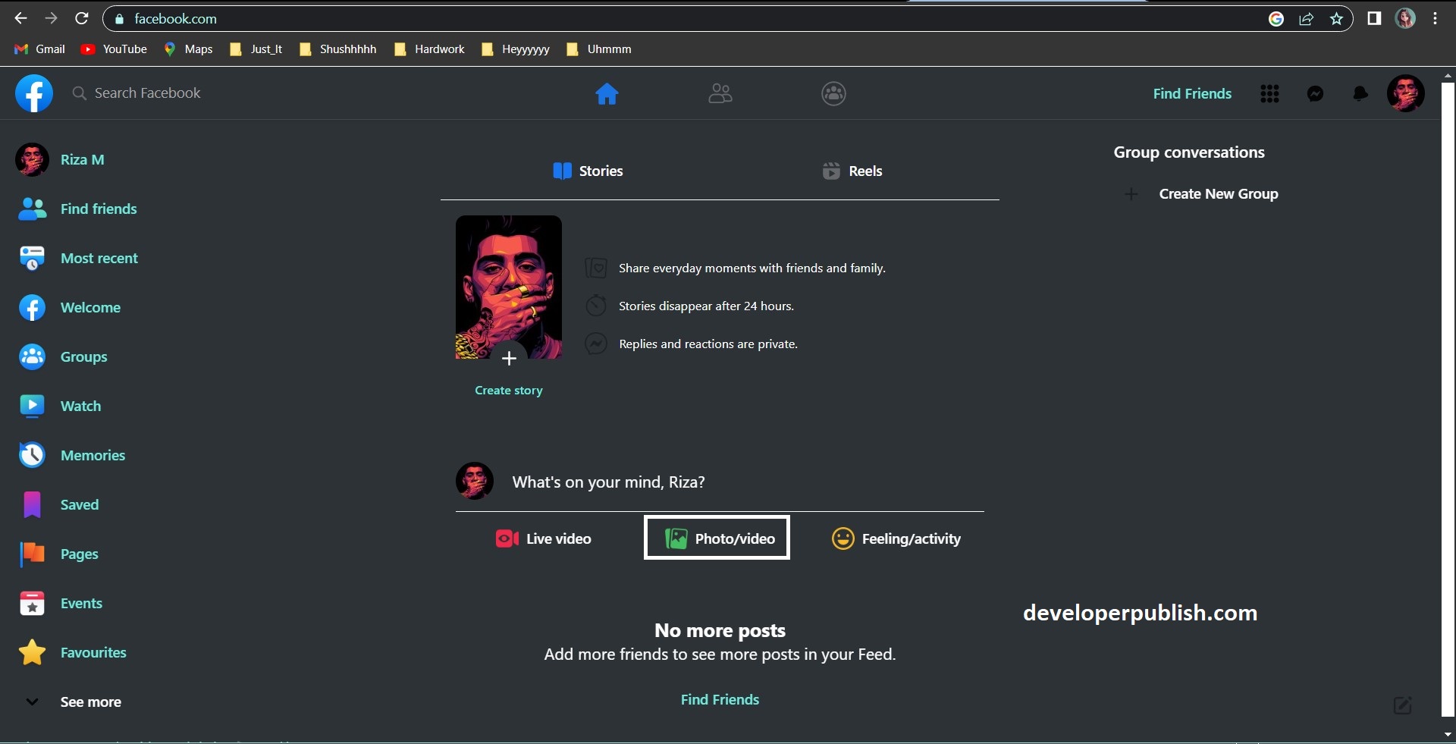Open the Groups icon in top navigation

tap(833, 93)
